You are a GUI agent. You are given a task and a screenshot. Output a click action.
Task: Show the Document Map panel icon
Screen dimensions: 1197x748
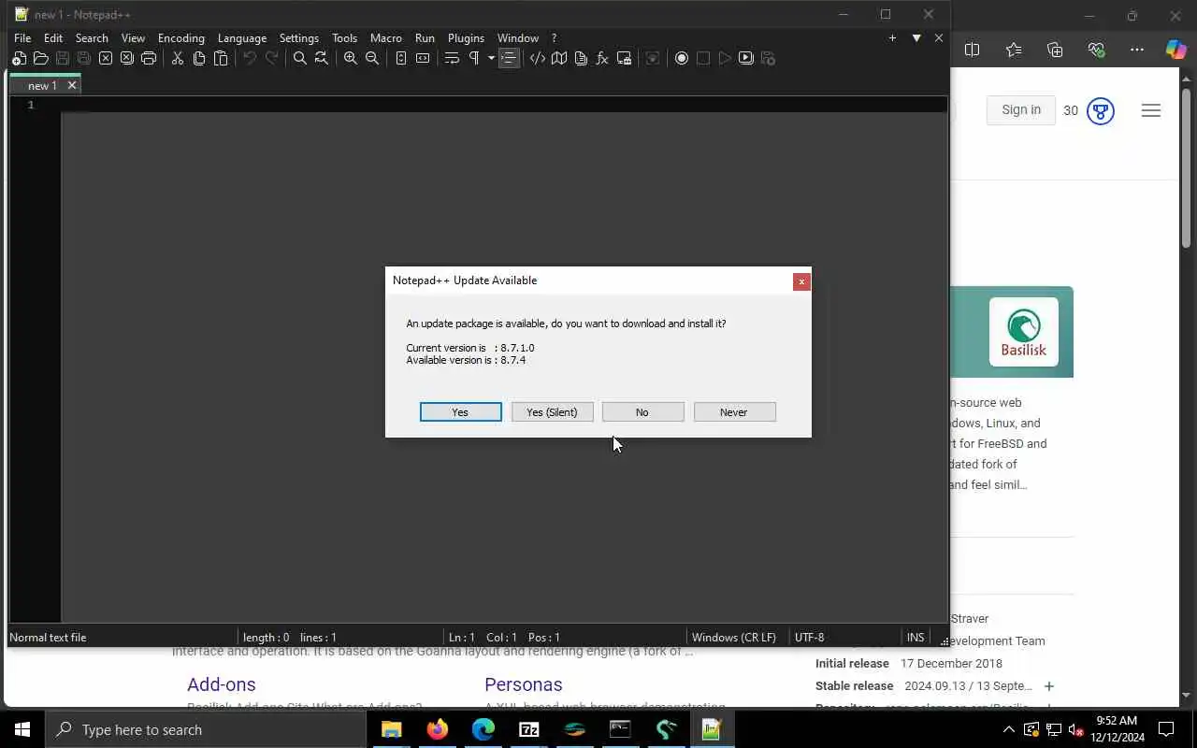click(559, 58)
